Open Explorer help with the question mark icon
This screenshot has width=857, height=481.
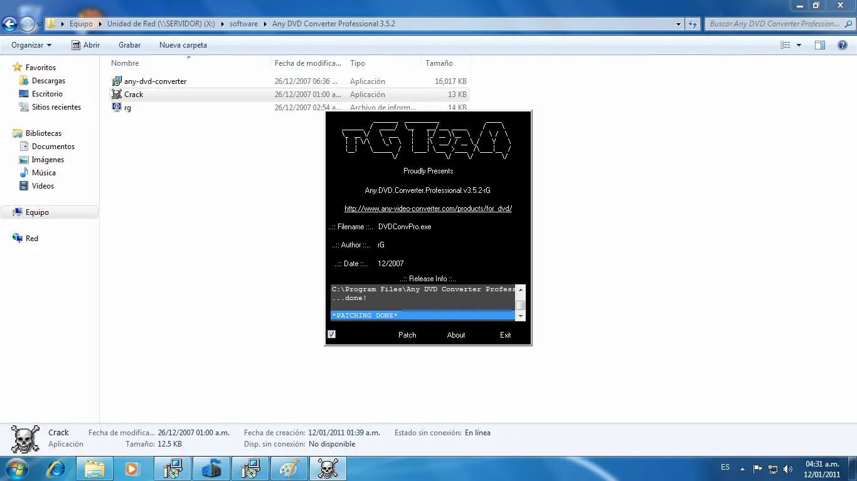843,45
